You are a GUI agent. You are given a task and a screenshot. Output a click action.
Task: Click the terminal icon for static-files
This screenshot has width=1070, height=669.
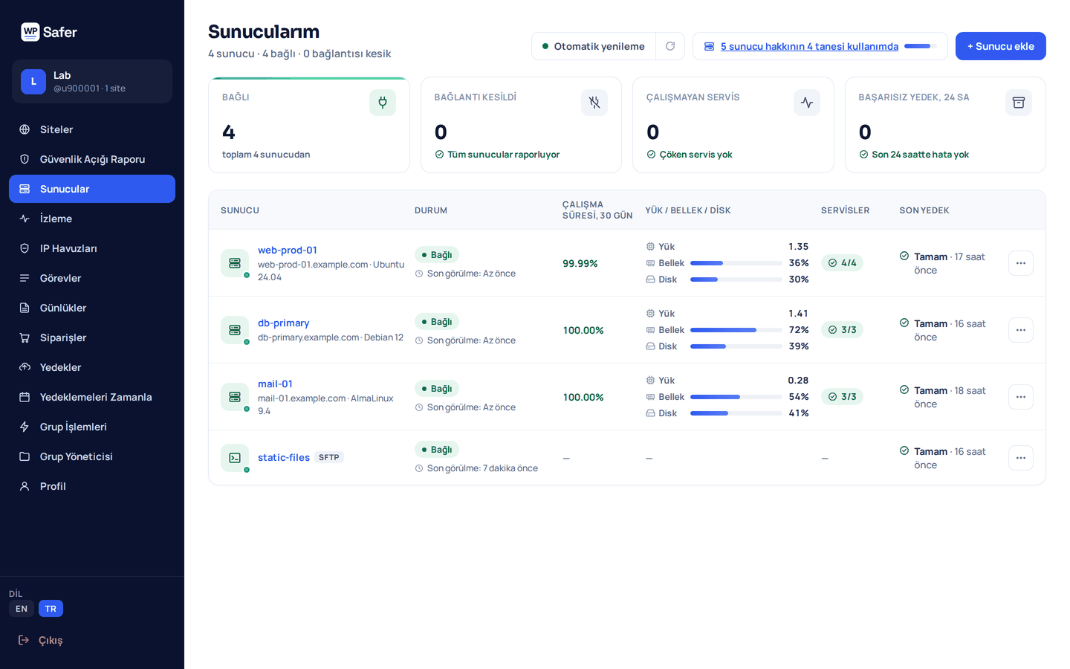[x=235, y=458]
